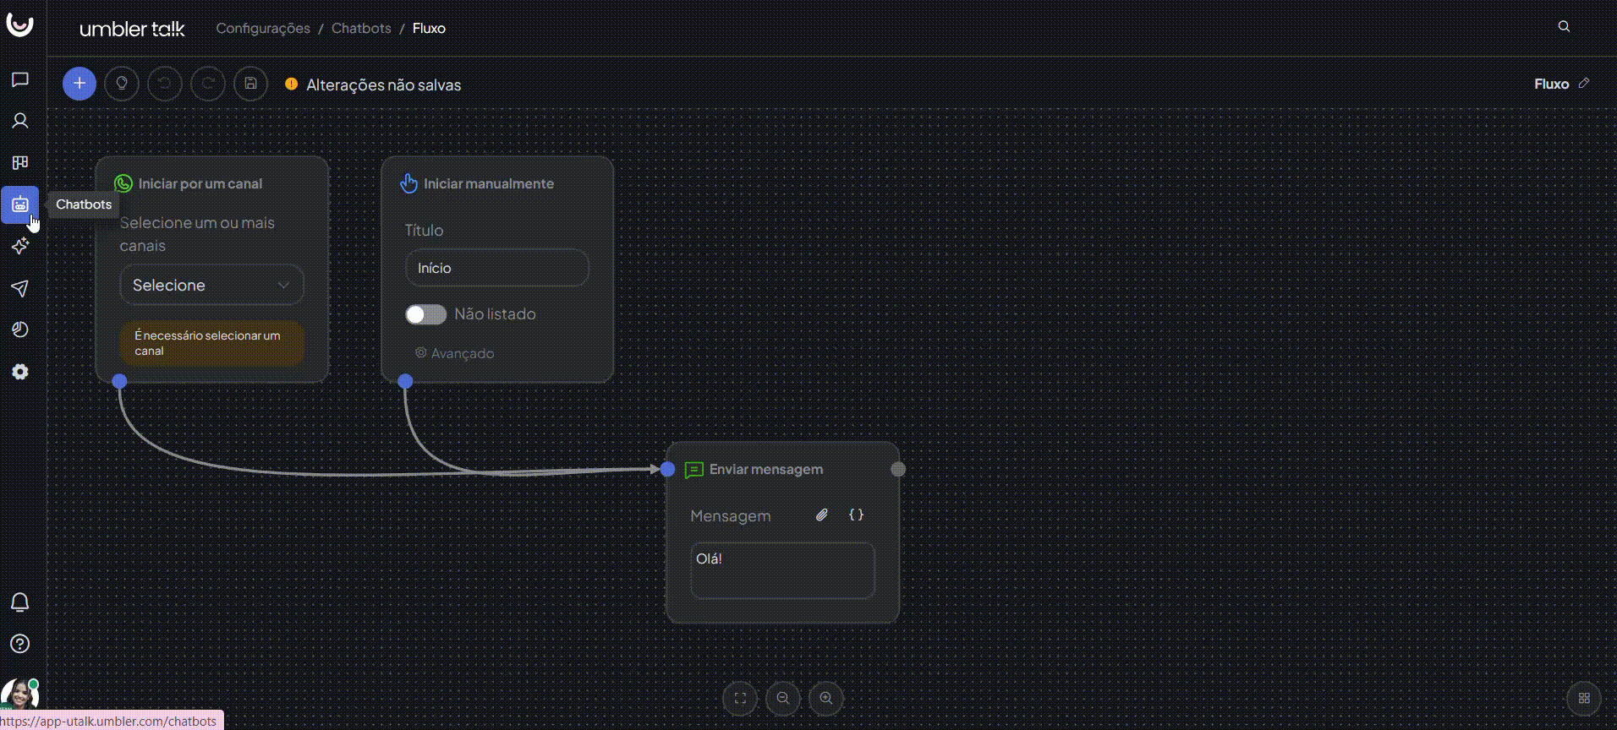This screenshot has height=730, width=1617.
Task: Open the Selecione channel dropdown
Action: coord(211,286)
